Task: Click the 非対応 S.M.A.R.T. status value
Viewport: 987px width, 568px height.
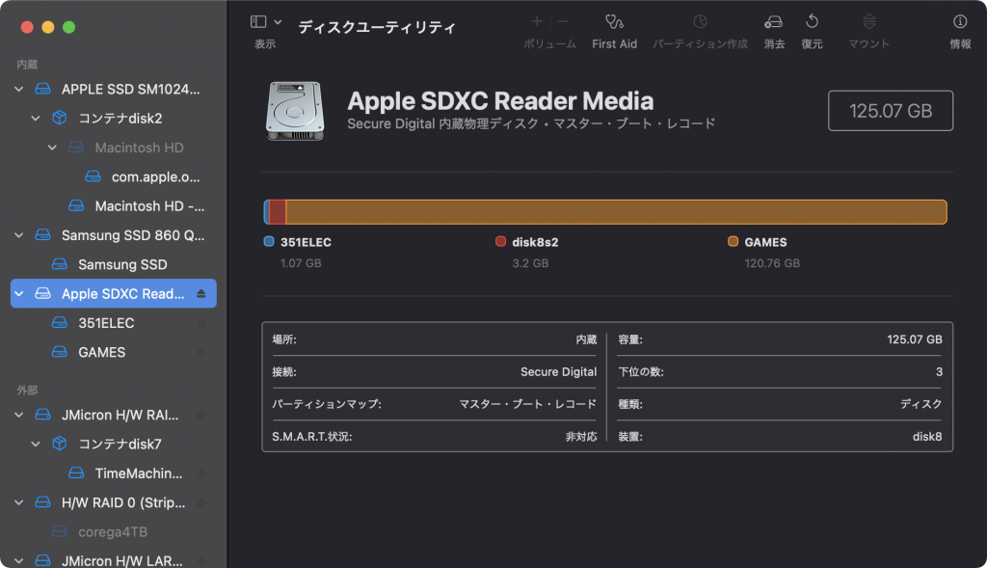Action: point(581,437)
